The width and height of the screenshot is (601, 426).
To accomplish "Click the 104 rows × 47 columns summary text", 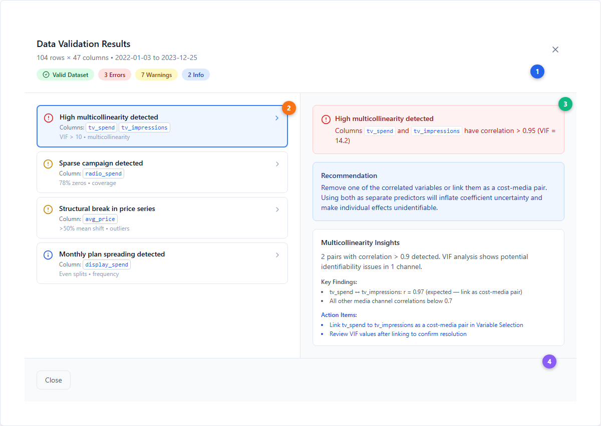I will pyautogui.click(x=73, y=57).
